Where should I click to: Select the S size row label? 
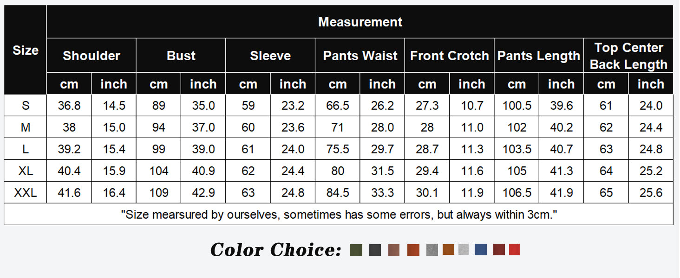coord(26,106)
